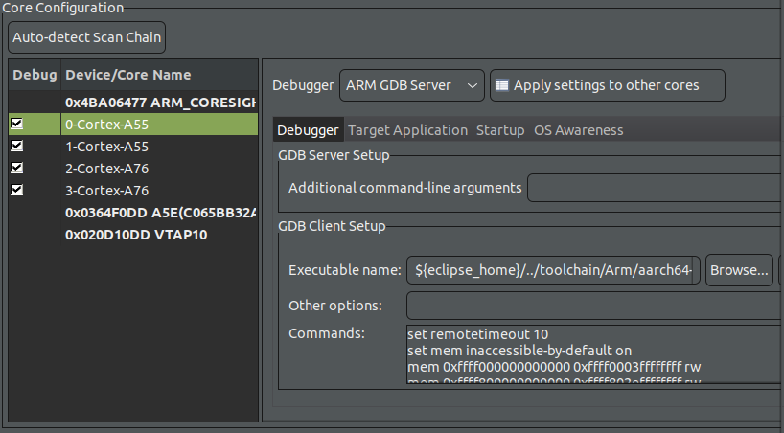This screenshot has width=784, height=433.
Task: Select the 0x4BA06477 ARM_CORESIGHT device row
Action: (160, 102)
